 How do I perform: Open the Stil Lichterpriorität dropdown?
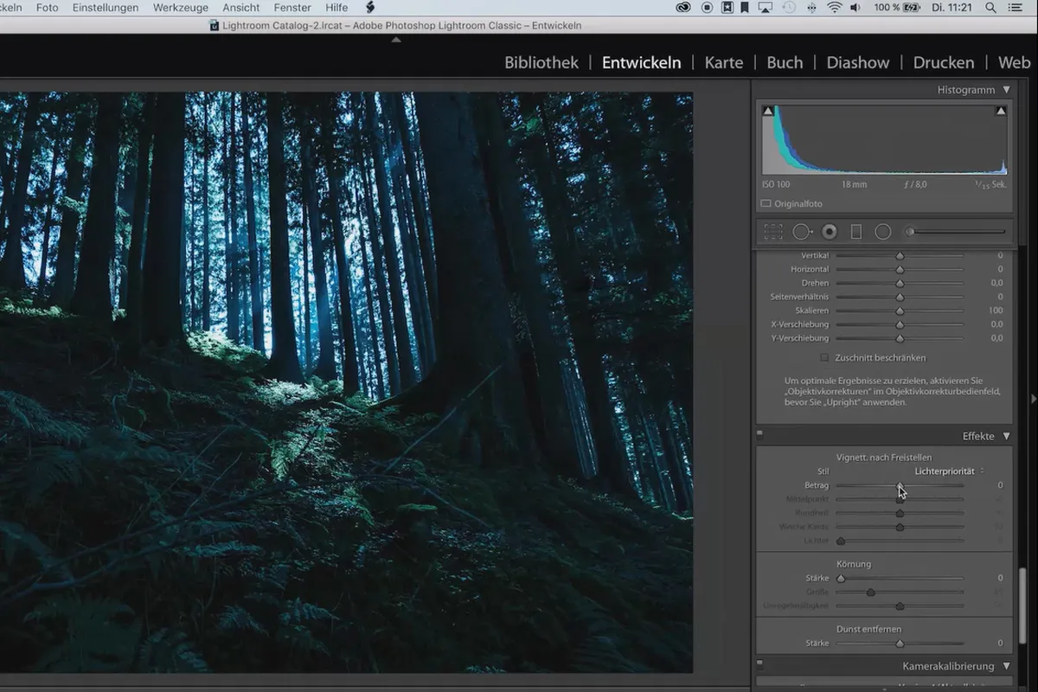point(949,471)
